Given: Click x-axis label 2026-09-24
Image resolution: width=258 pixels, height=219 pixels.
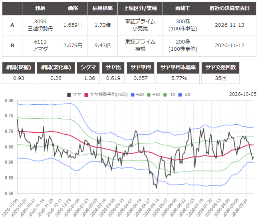Looking at the screenshot, I should click(239, 207).
